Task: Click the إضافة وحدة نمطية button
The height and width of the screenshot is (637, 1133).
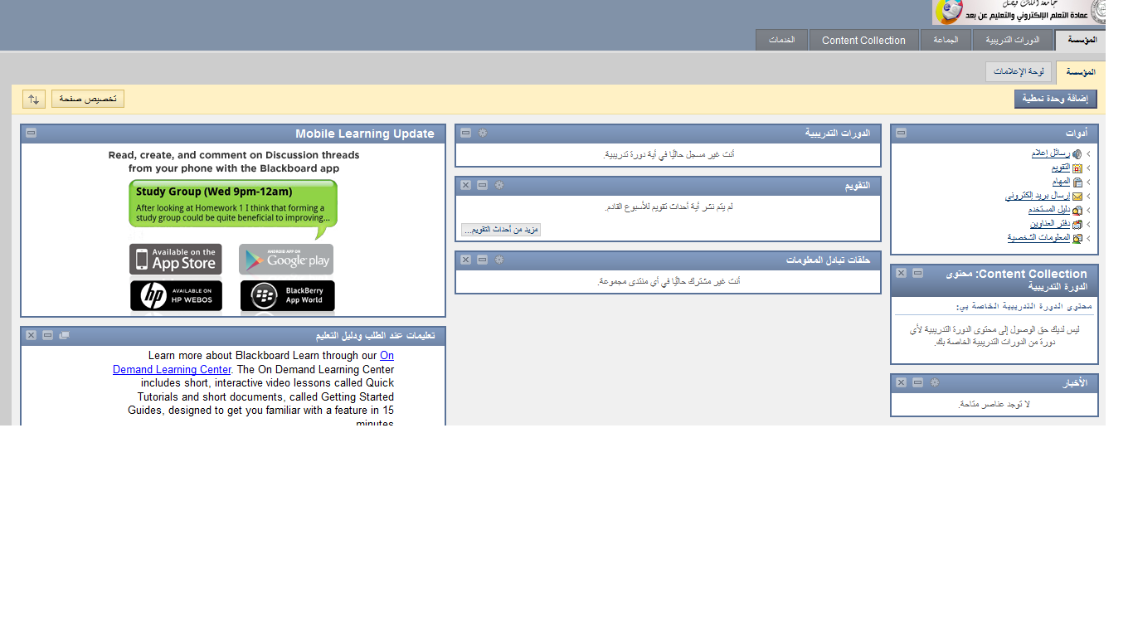Action: (x=1056, y=99)
